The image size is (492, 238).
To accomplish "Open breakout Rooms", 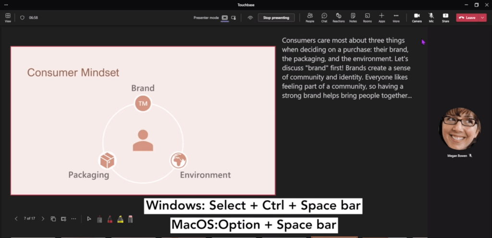I will 367,17.
